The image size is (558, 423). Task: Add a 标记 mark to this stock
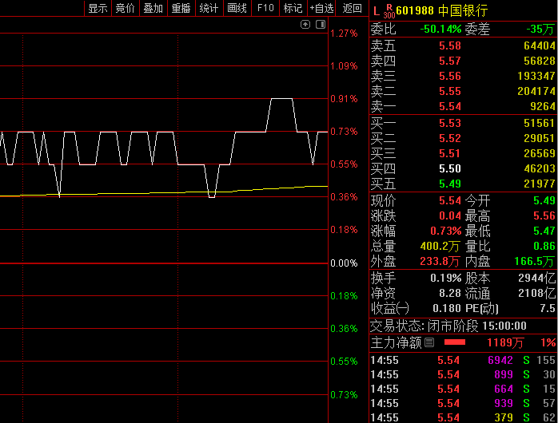click(x=293, y=8)
